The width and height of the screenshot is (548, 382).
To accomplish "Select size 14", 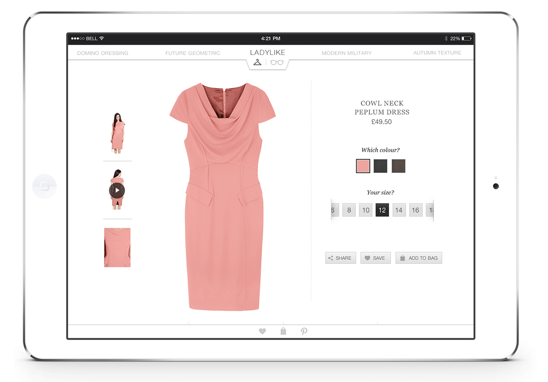I will tap(399, 210).
